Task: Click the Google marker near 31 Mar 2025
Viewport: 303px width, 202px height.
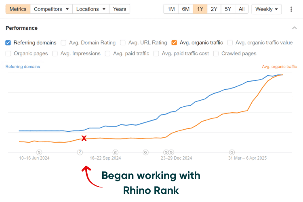Action: pyautogui.click(x=232, y=152)
